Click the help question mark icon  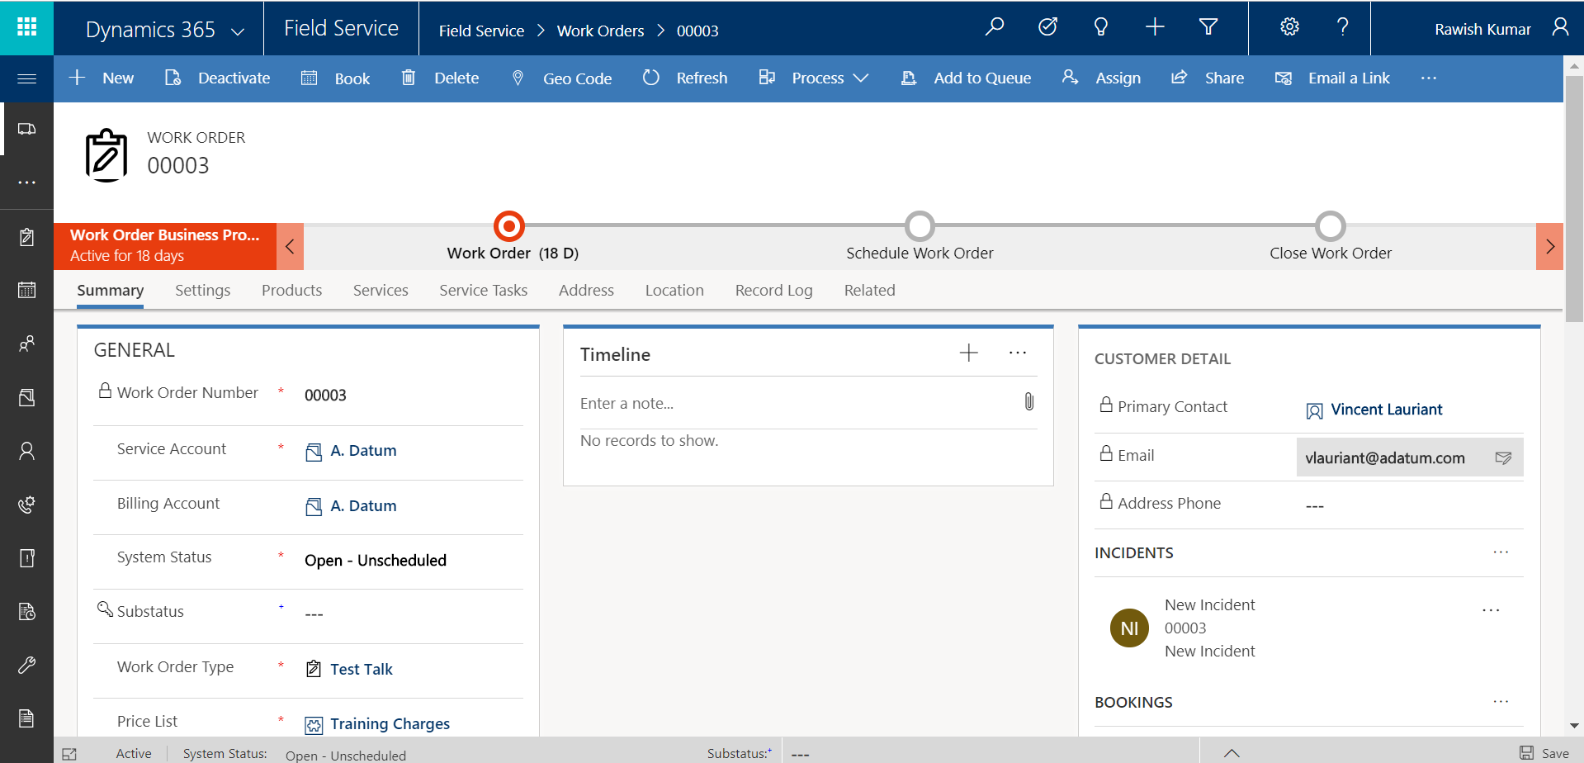point(1342,27)
